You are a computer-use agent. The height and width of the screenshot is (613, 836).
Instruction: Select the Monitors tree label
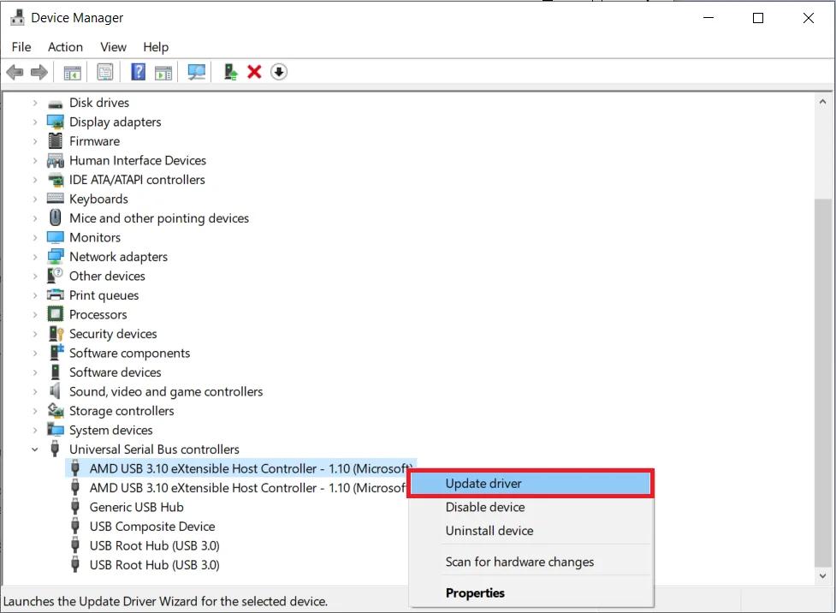95,237
